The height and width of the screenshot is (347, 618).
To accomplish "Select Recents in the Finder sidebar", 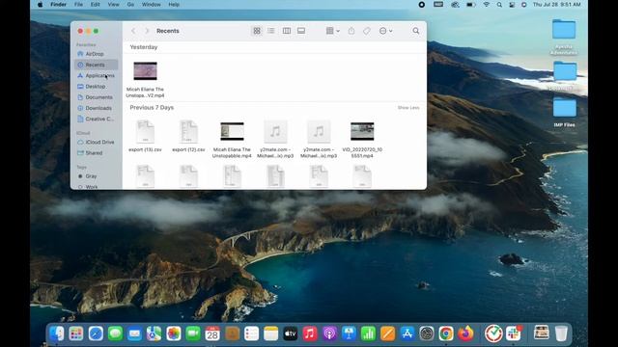I will (x=96, y=65).
